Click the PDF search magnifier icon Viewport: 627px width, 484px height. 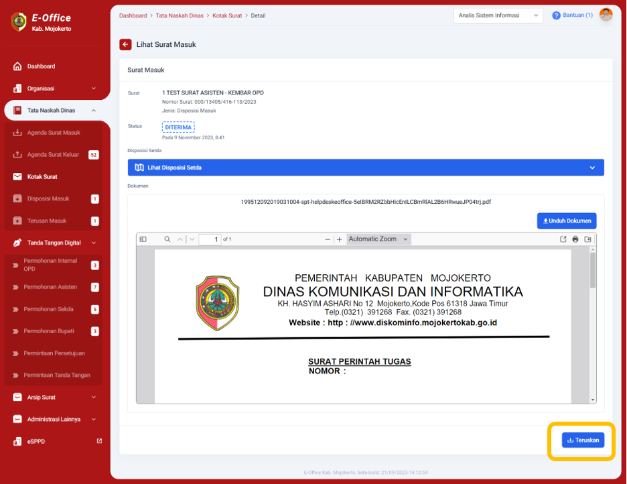point(167,239)
